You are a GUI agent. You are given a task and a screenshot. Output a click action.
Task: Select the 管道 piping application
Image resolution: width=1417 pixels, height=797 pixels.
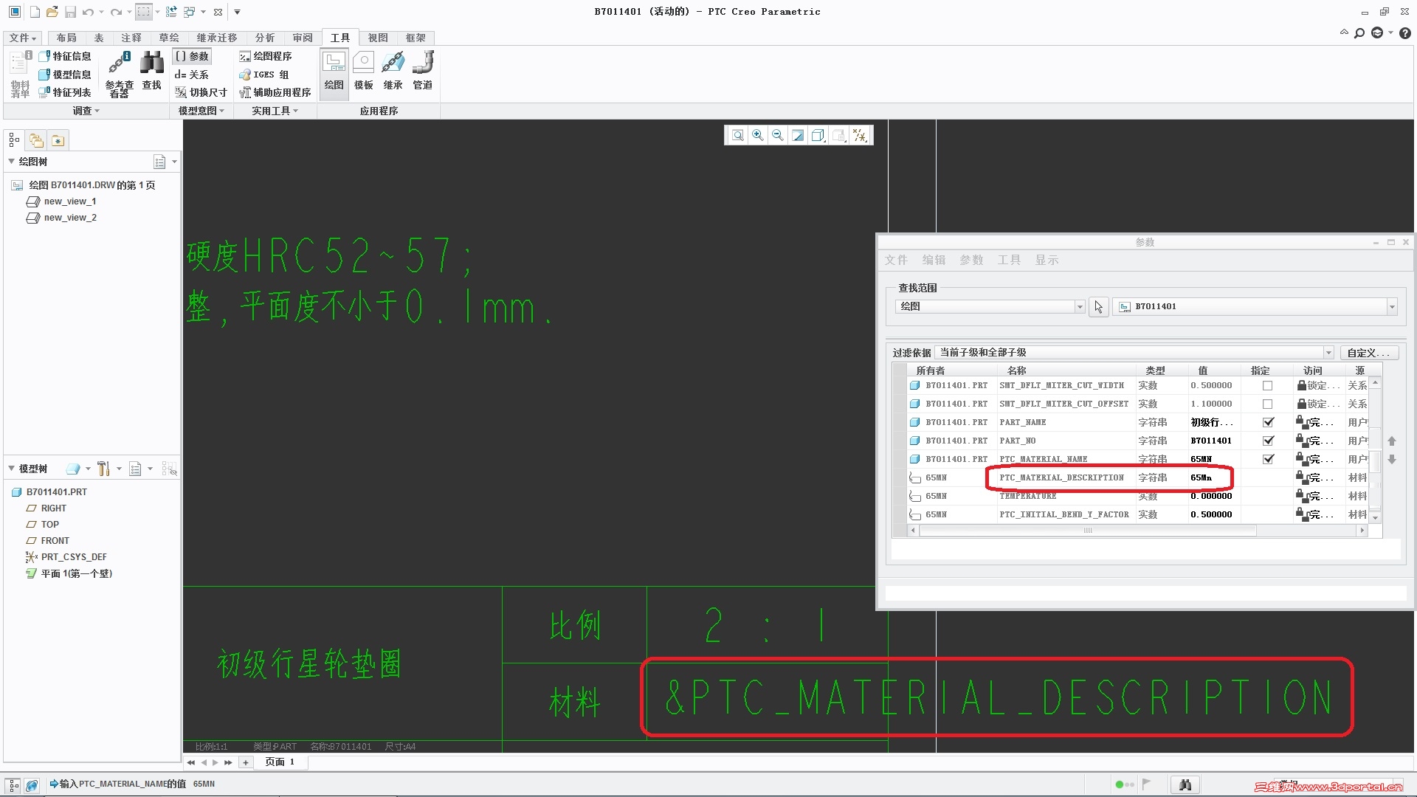click(422, 72)
